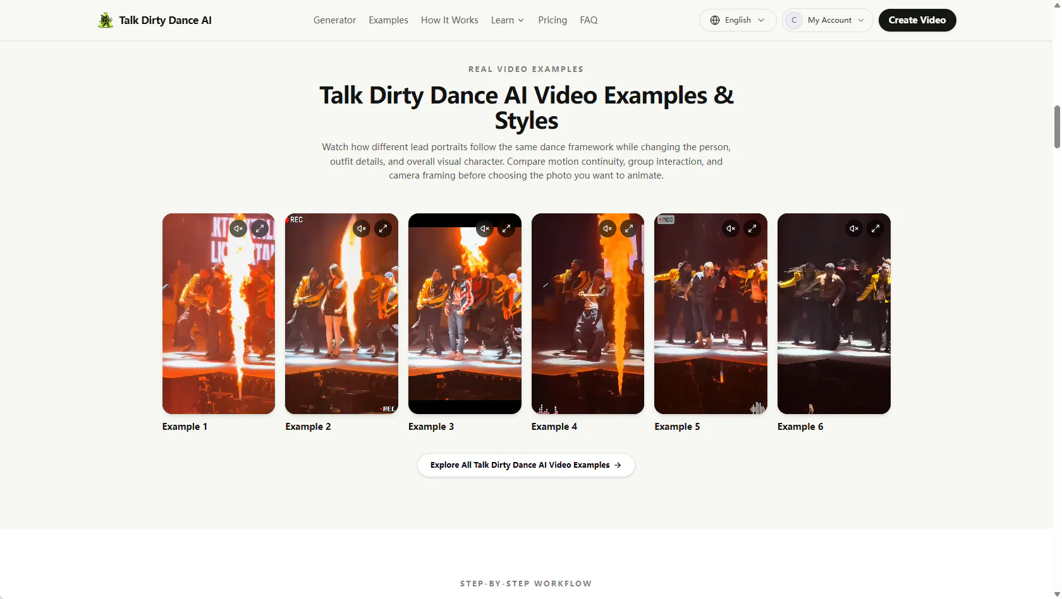Click the "Example 1" caption text

(185, 427)
